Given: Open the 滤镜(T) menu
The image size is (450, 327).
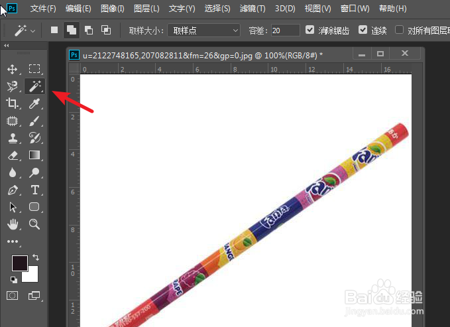Looking at the screenshot, I should 253,9.
